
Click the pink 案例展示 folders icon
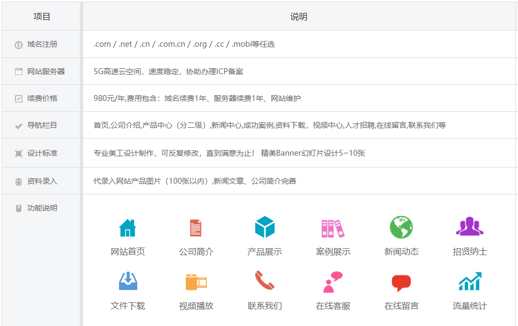333,228
